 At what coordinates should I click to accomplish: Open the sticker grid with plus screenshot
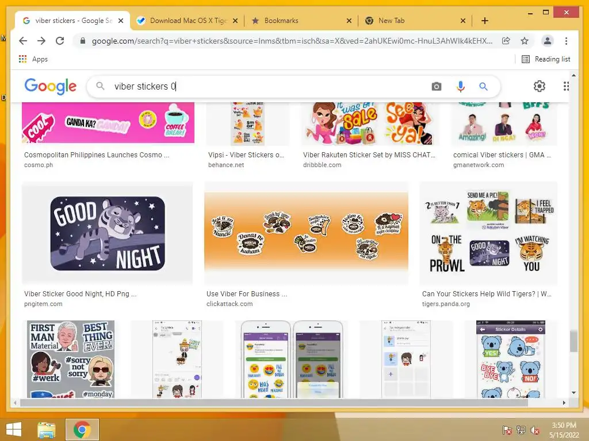(406, 359)
